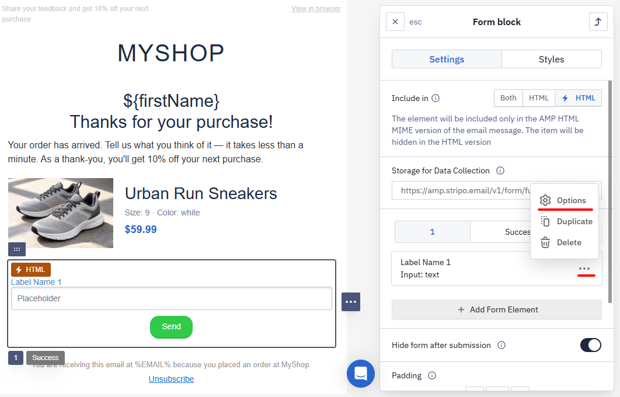Click the MYSHOP logo heading

tap(171, 53)
